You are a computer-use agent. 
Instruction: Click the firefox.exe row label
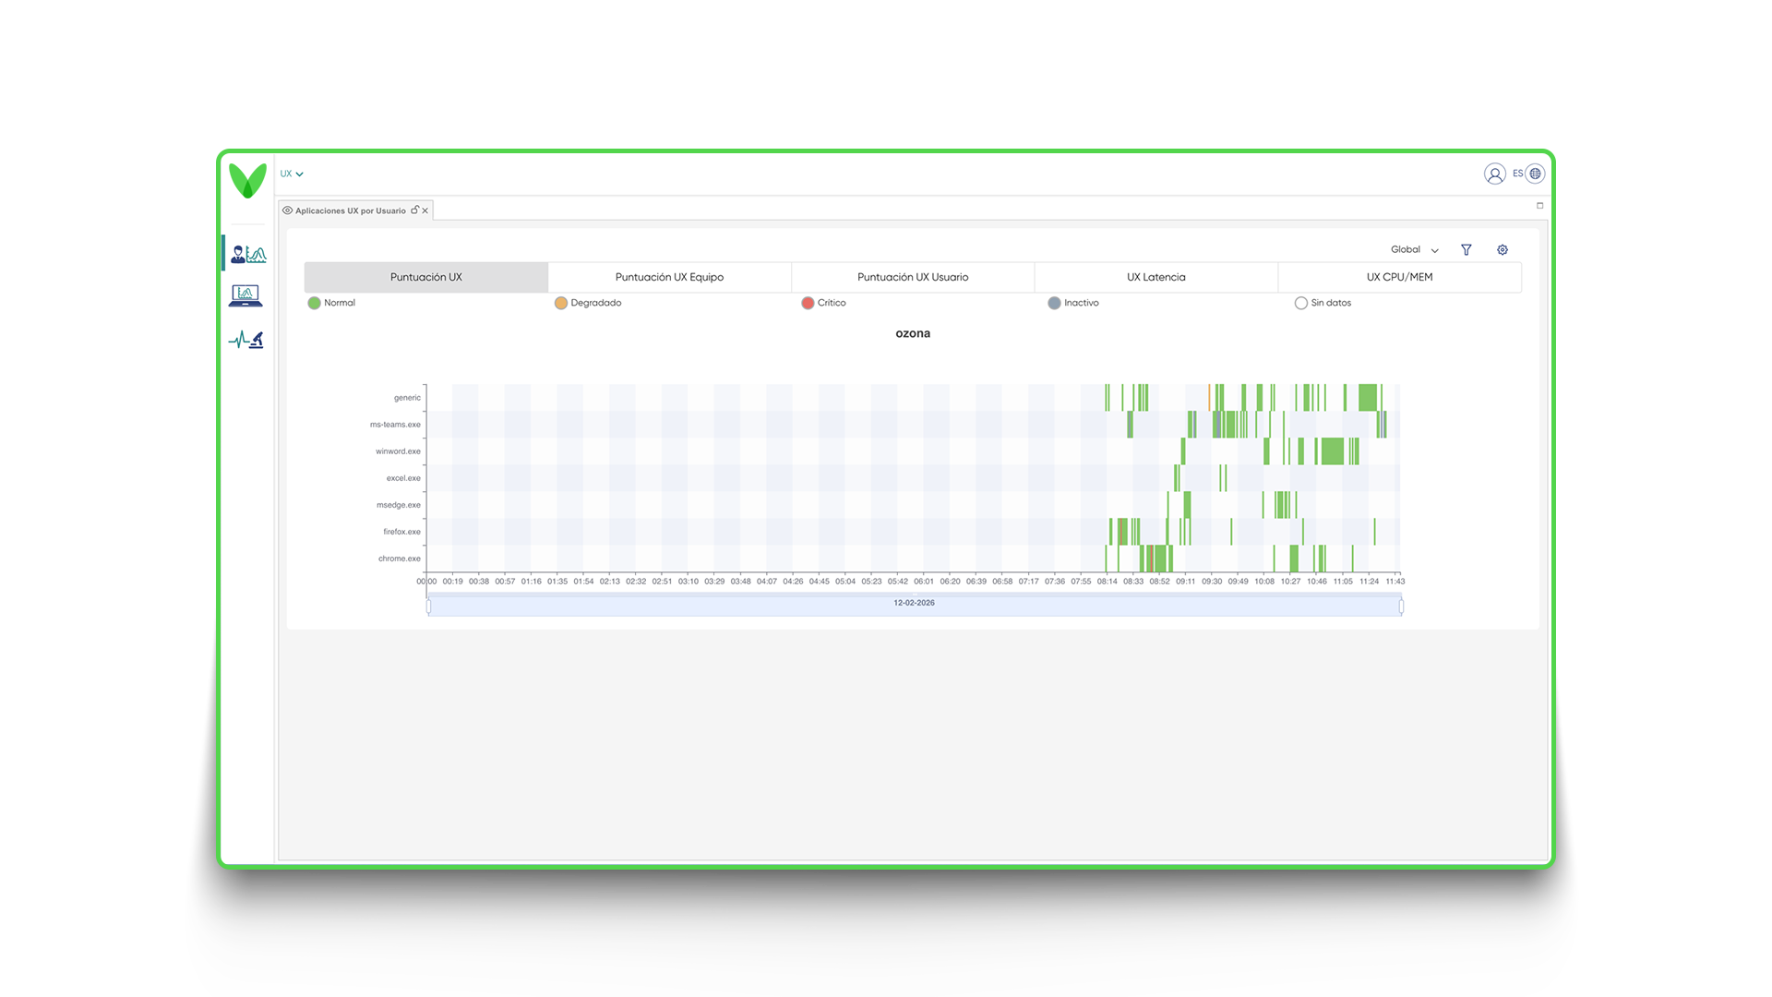click(x=401, y=532)
